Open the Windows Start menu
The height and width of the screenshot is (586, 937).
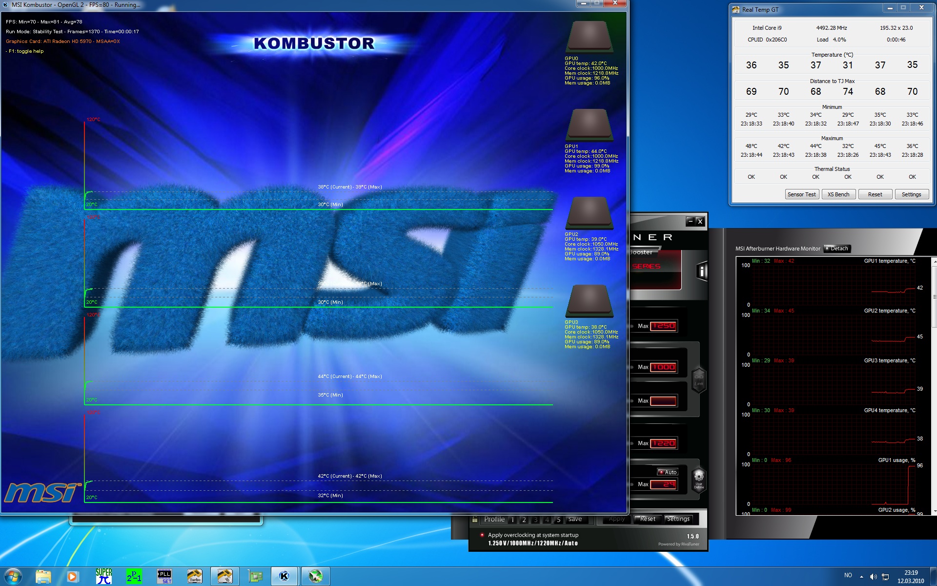pos(12,577)
